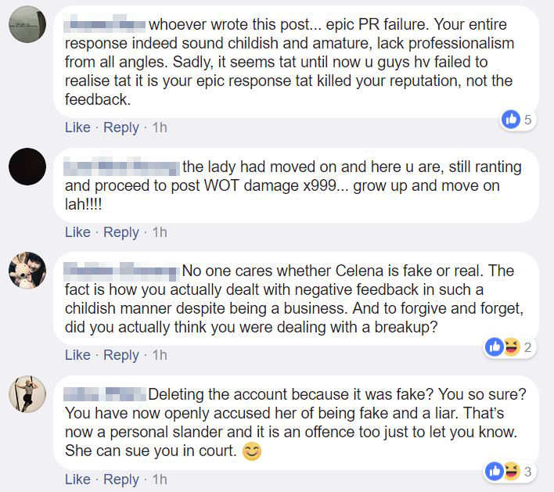Click the reaction count '5' on the first comment
This screenshot has height=492, width=554.
[528, 120]
